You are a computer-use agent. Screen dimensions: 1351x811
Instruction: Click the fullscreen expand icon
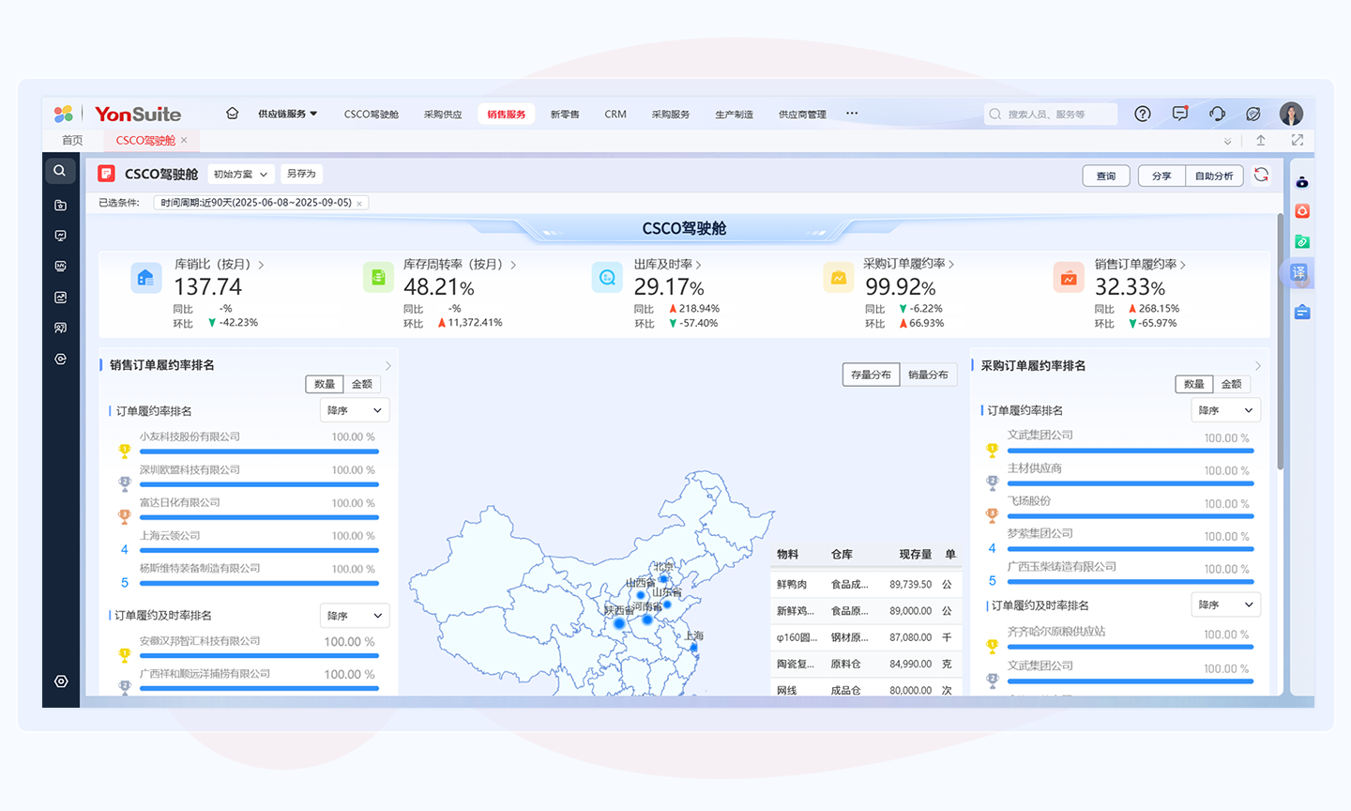1298,140
